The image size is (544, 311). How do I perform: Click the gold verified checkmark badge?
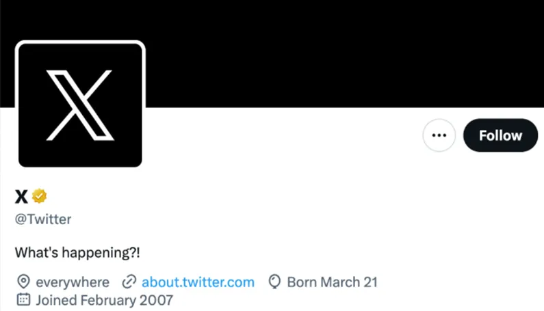(x=39, y=196)
